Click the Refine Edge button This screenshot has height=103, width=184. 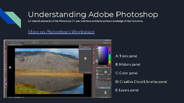click(x=55, y=43)
